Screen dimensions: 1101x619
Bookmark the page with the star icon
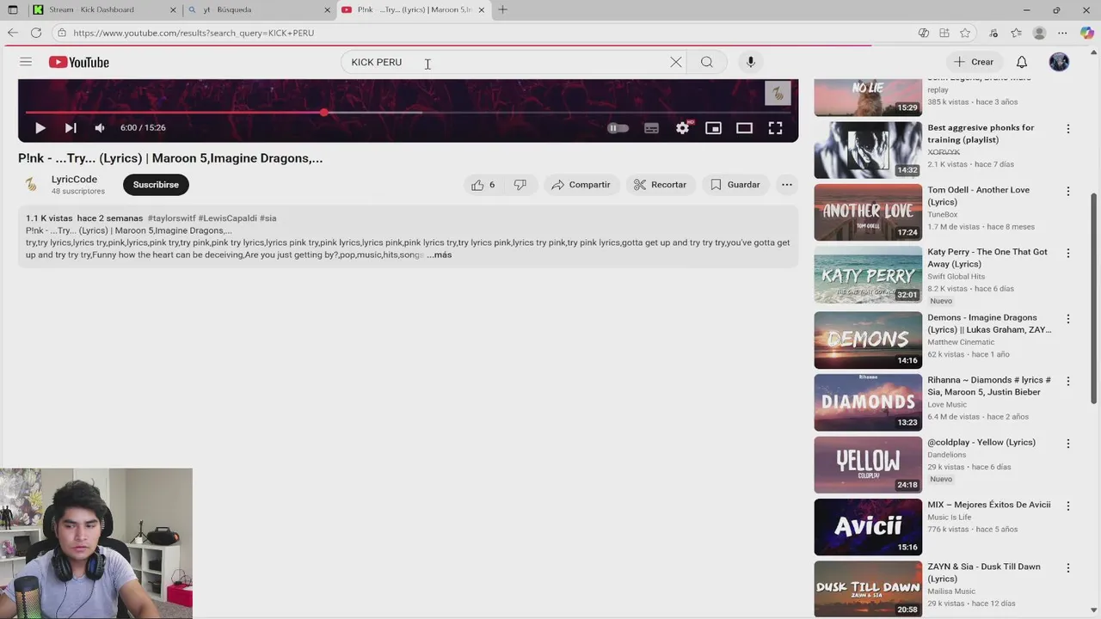tap(965, 33)
